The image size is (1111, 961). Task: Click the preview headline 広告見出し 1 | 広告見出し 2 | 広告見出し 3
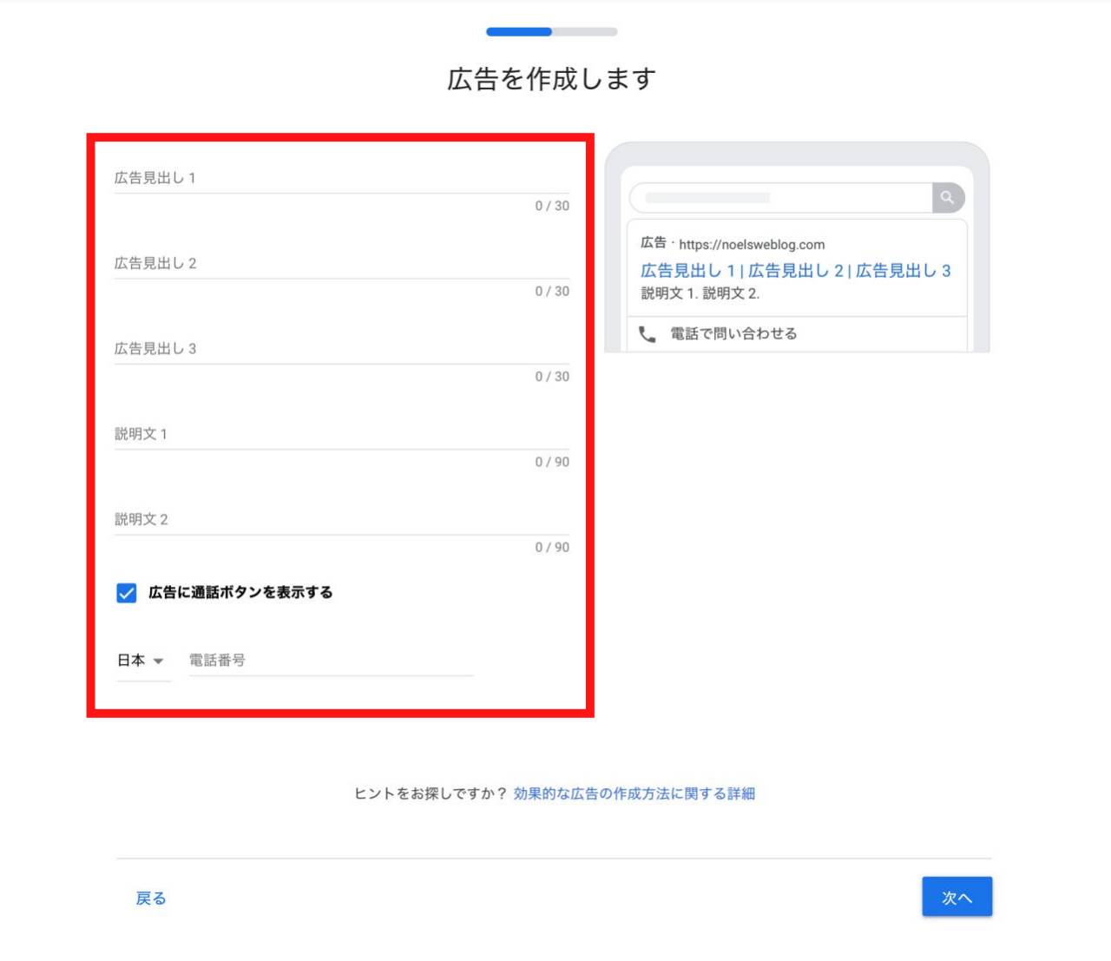point(796,271)
